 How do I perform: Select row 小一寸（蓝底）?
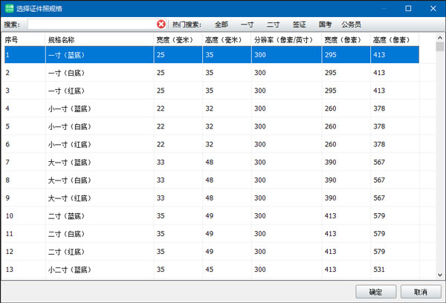pyautogui.click(x=212, y=108)
